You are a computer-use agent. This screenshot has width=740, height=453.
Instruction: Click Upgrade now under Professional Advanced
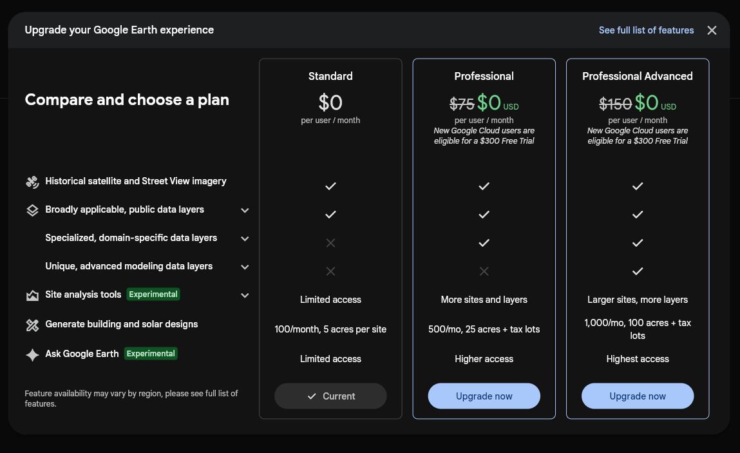[637, 396]
